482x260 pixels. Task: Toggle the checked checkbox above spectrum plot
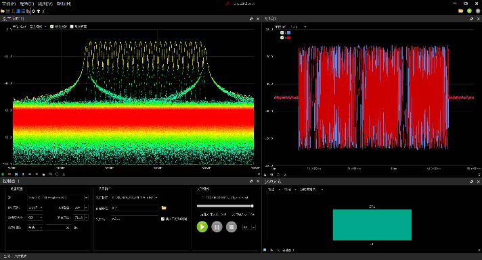[52, 26]
